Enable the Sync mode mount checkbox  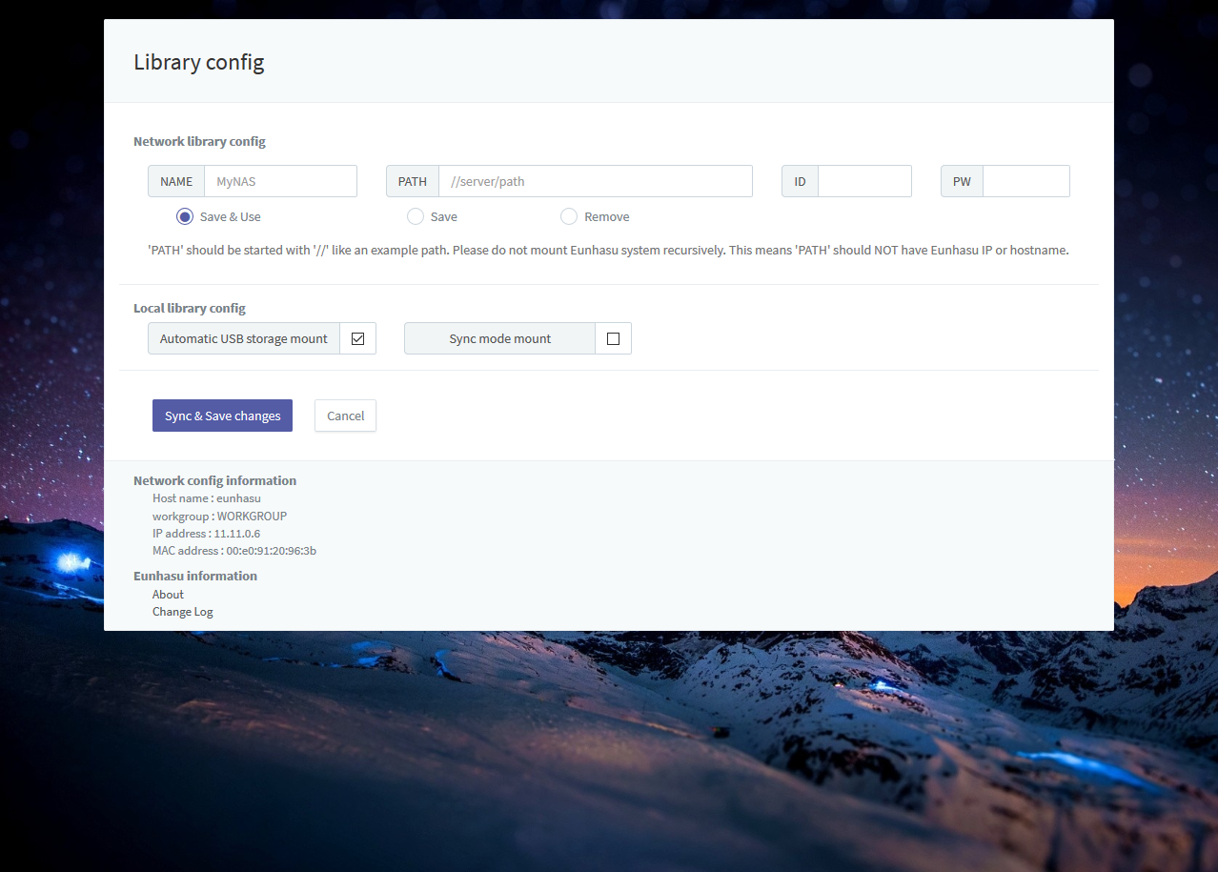[x=613, y=338]
